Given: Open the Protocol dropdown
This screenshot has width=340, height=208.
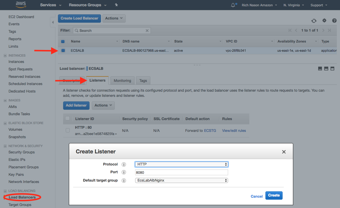Looking at the screenshot, I should coord(182,164).
